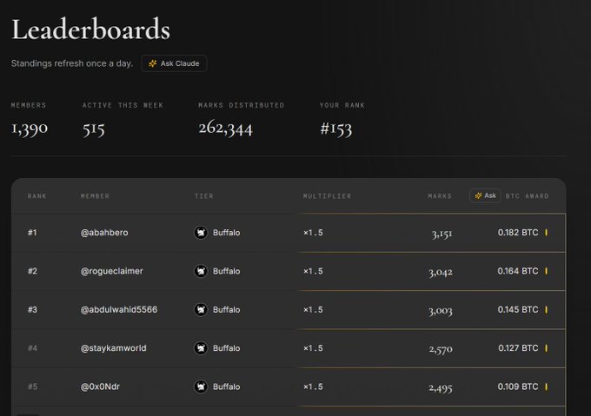Click the Buffalo icon in @abahbero's row
Screen dimensions: 591x416
pos(201,233)
